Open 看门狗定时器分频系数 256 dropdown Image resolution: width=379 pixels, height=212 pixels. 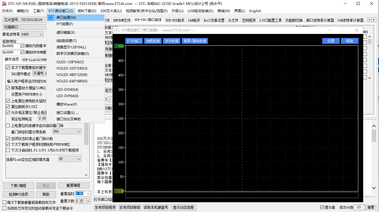click(78, 132)
